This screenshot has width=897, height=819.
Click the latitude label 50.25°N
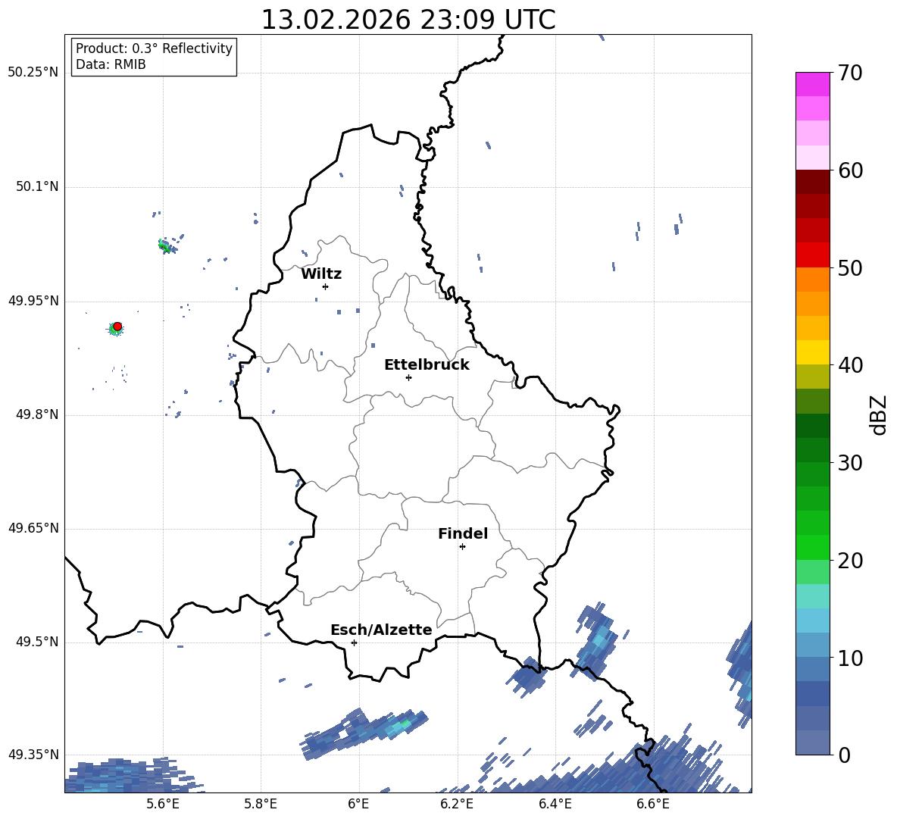33,73
